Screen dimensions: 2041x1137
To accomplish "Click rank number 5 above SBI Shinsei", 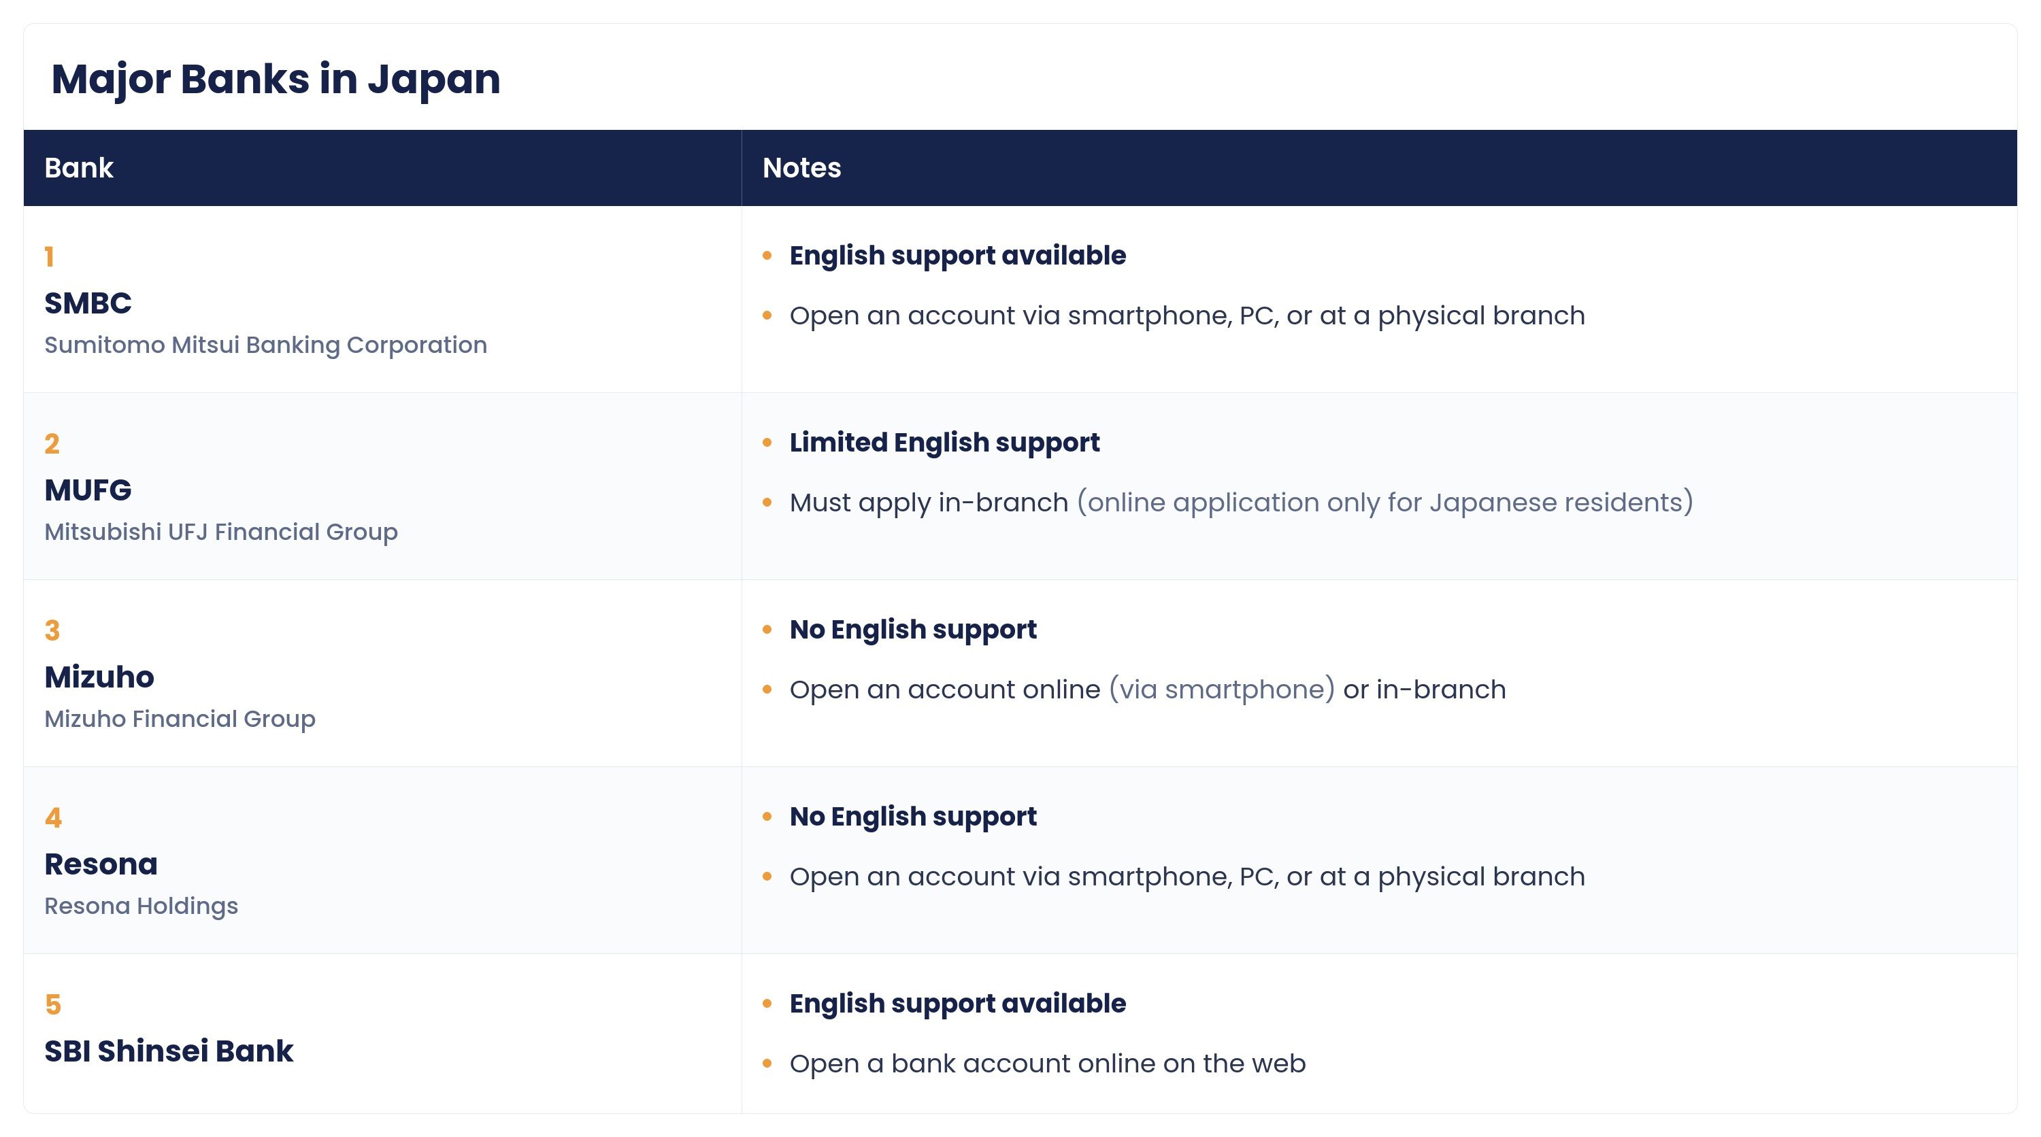I will 53,1005.
